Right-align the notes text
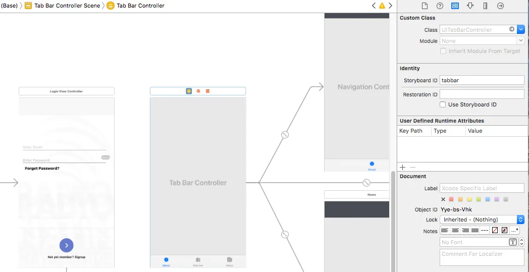The image size is (529, 272). coord(465,231)
